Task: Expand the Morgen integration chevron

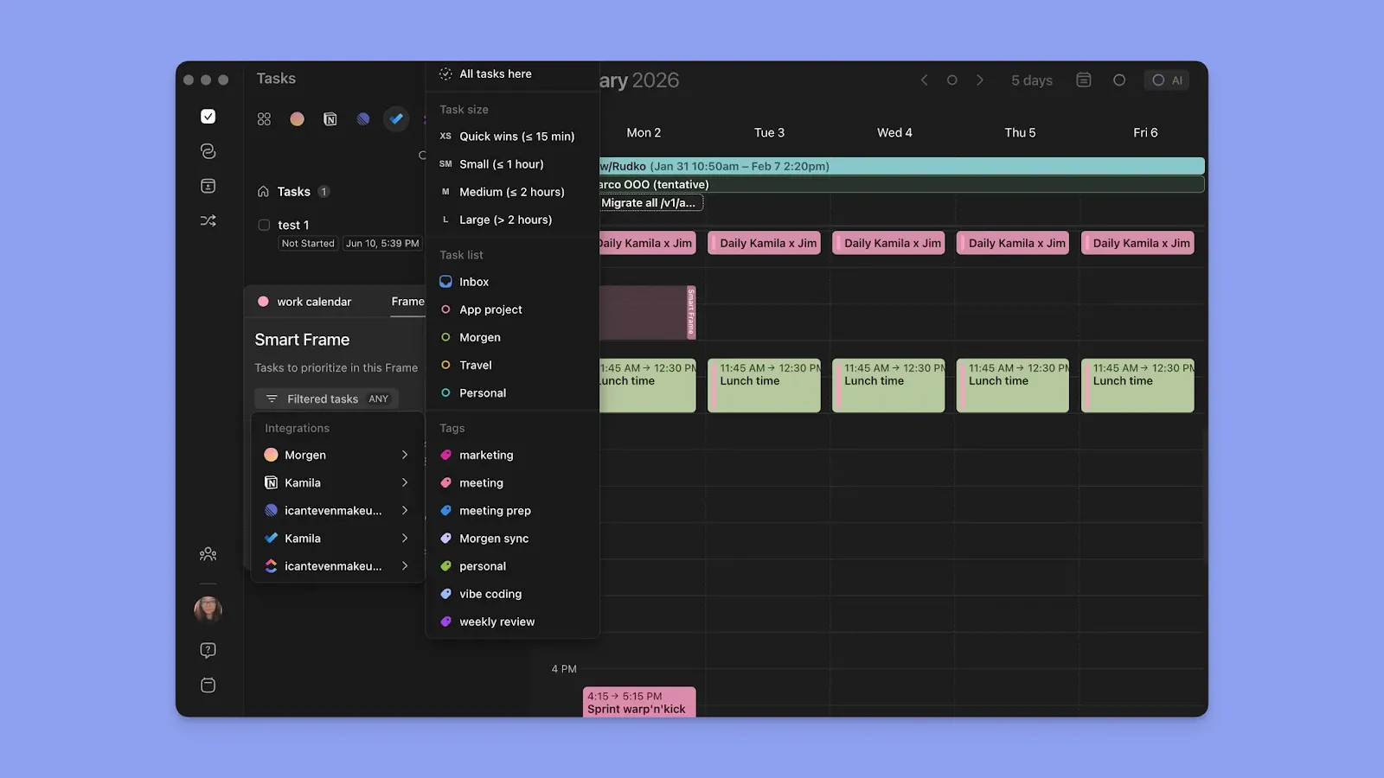Action: click(x=404, y=454)
